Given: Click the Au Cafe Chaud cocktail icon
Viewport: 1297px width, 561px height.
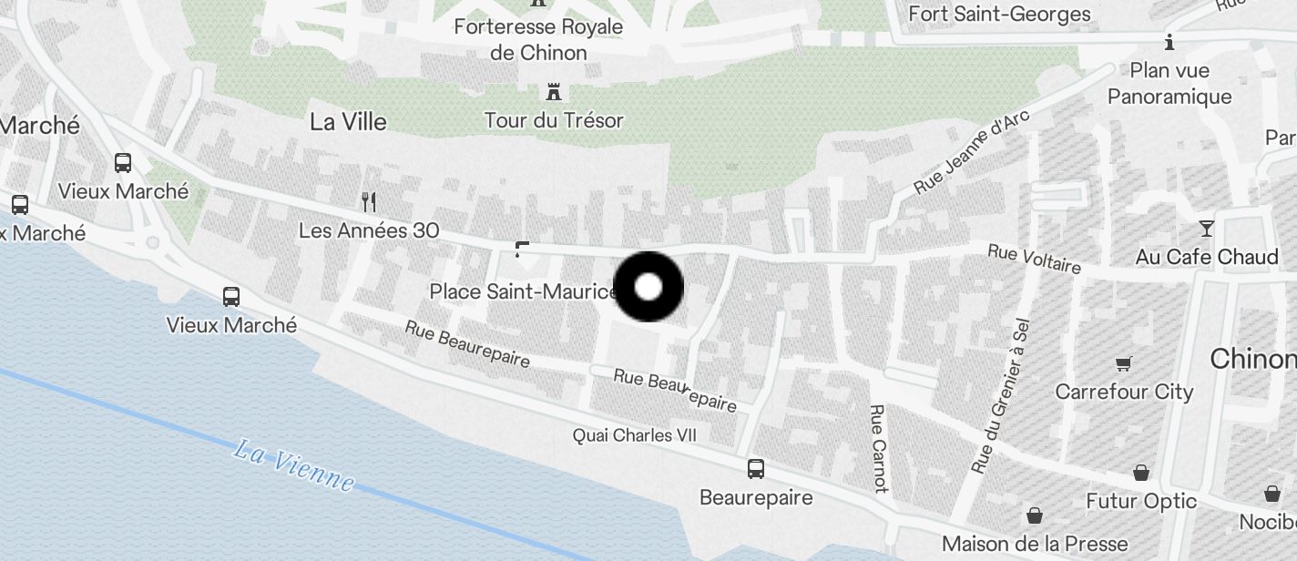Looking at the screenshot, I should point(1207,229).
